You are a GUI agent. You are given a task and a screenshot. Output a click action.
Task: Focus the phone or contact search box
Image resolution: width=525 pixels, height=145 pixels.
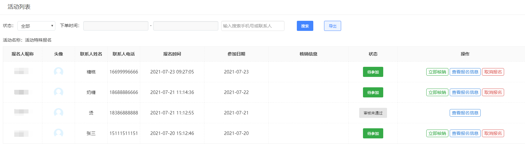(253, 26)
